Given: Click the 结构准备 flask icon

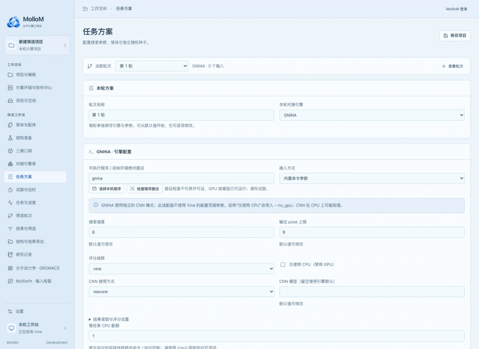Looking at the screenshot, I should coord(10,138).
